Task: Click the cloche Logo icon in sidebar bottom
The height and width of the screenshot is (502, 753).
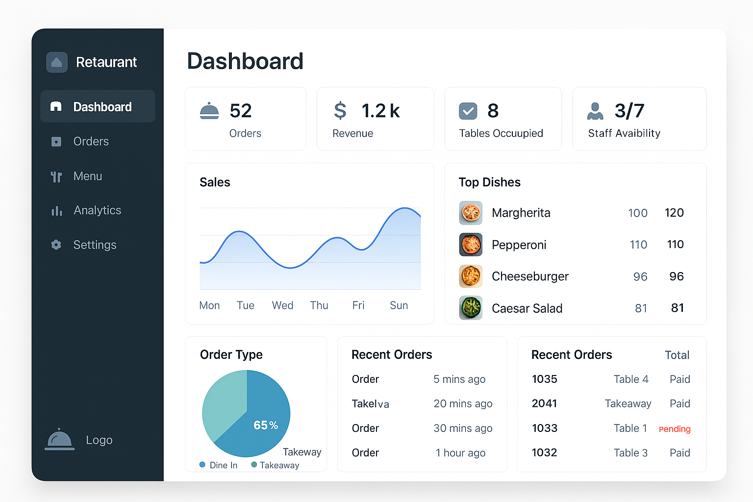Action: [59, 439]
